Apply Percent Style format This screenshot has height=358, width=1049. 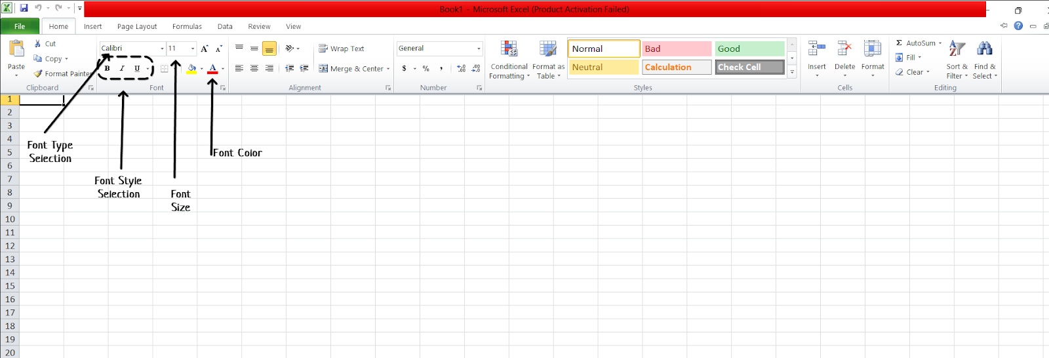point(426,68)
